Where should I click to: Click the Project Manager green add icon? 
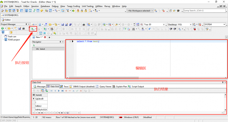point(2,28)
